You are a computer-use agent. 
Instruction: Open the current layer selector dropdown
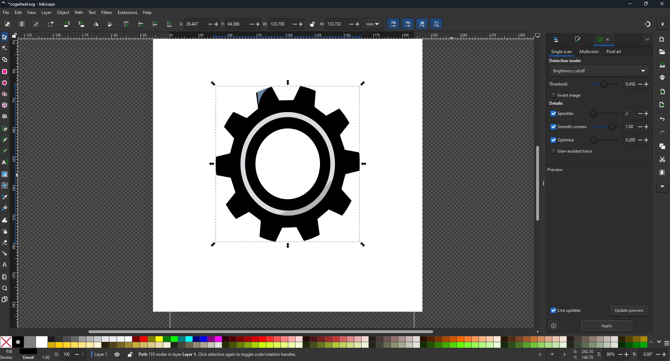101,354
